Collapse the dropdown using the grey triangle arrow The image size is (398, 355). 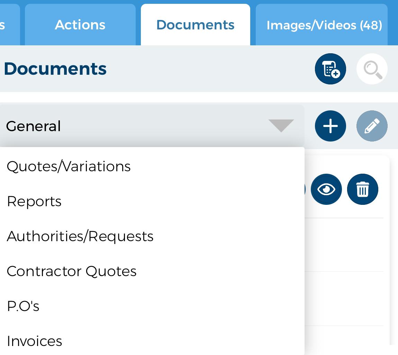coord(281,126)
